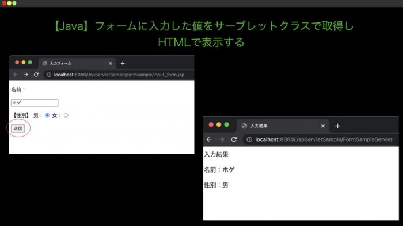
Task: Click forward arrow in 入力フォーム browser window
Action: [26, 75]
